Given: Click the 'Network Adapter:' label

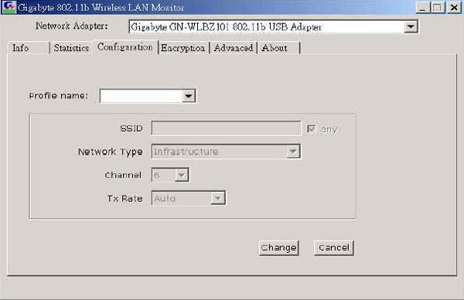Looking at the screenshot, I should click(x=72, y=26).
